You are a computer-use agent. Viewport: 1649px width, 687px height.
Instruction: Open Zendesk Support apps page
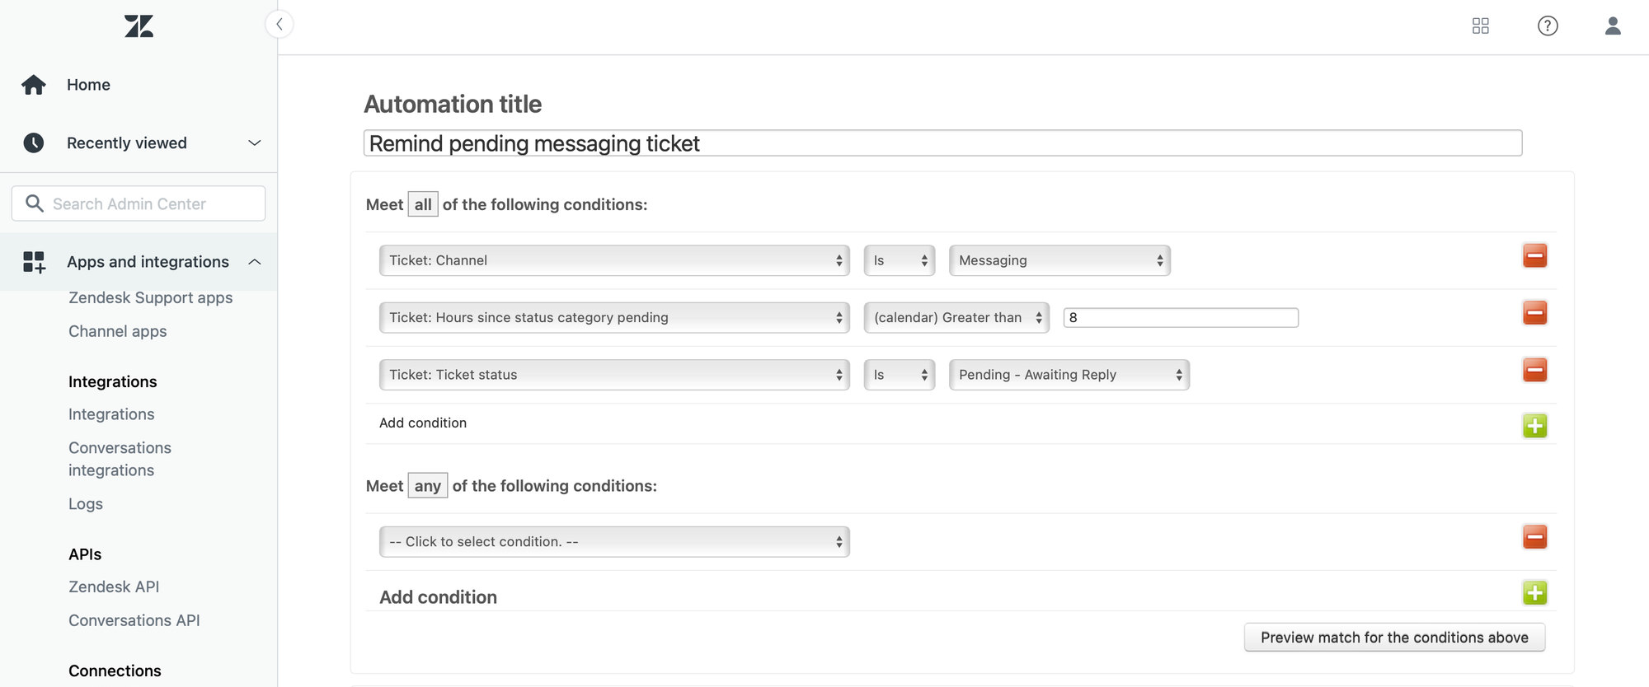pos(150,298)
